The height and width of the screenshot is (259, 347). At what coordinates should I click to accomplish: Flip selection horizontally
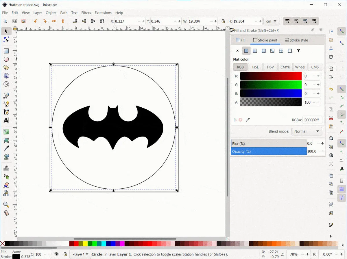pyautogui.click(x=54, y=21)
